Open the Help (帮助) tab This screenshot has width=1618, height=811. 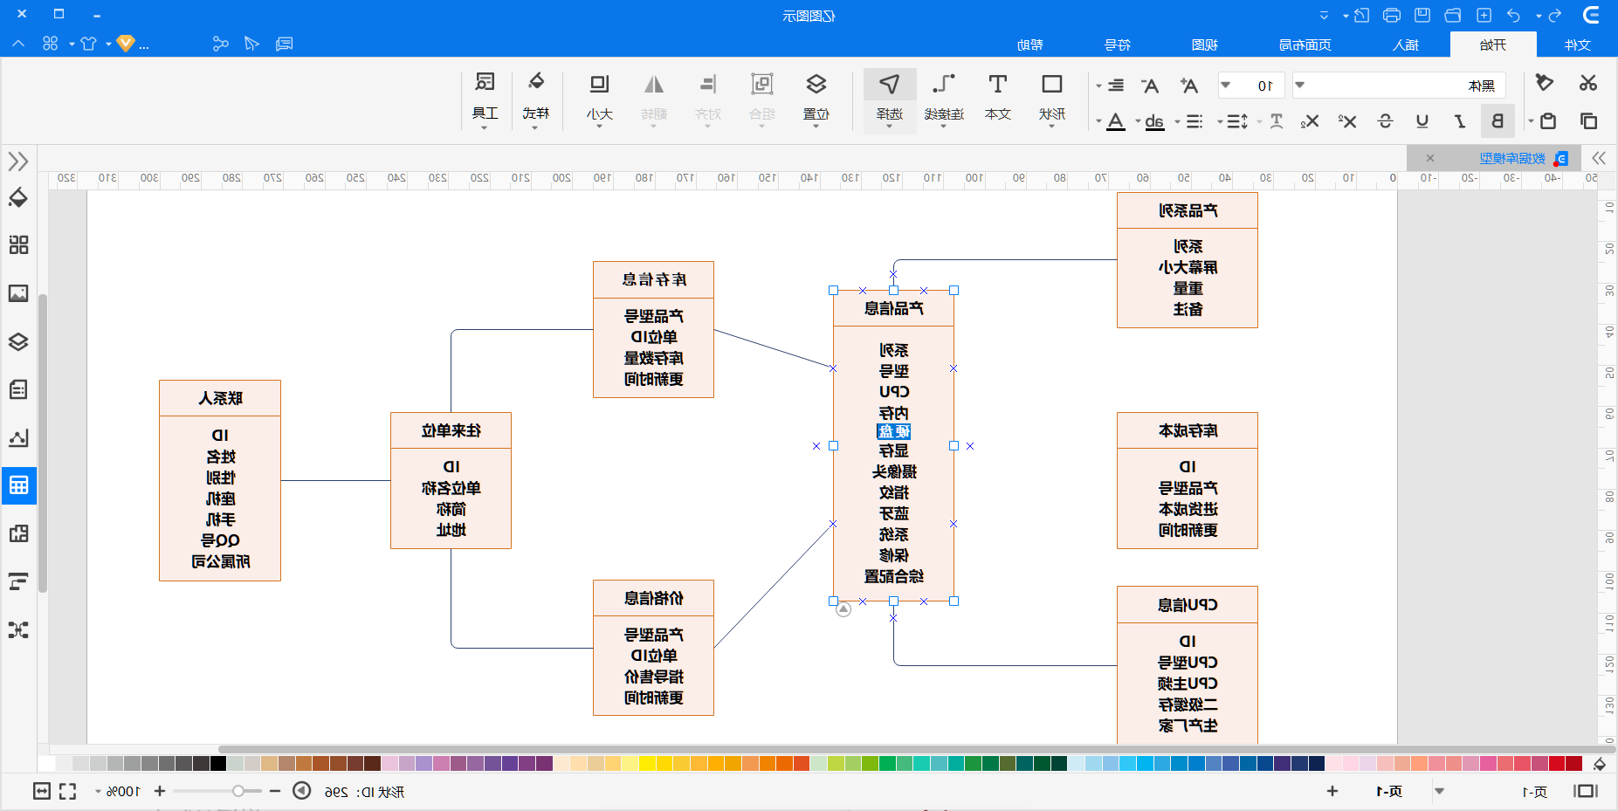1030,45
